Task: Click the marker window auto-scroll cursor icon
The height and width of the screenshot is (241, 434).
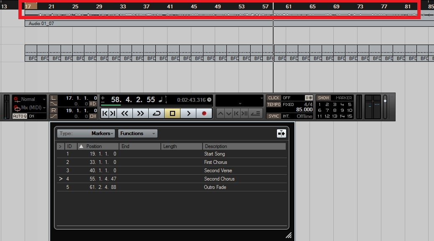Action: [x=281, y=133]
